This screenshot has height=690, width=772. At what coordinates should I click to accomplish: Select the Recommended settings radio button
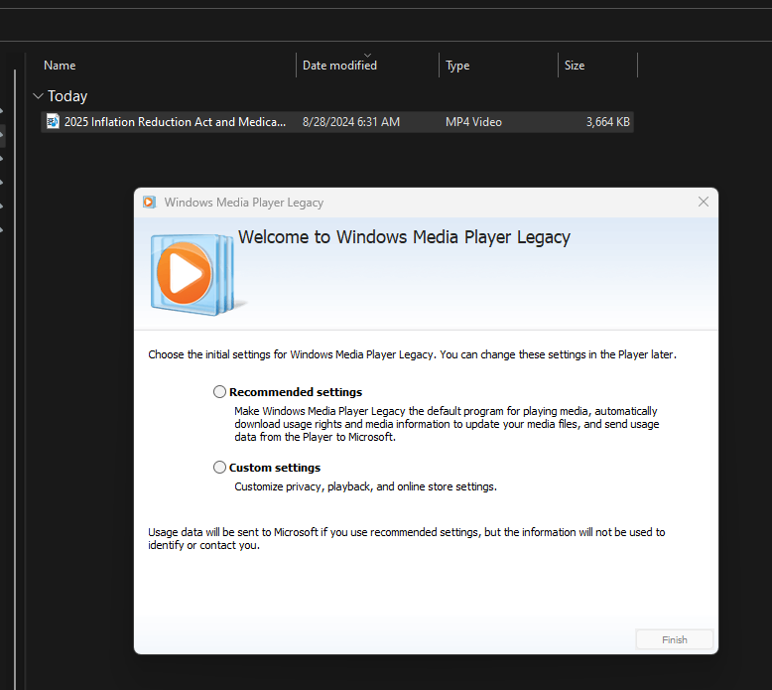click(x=219, y=392)
